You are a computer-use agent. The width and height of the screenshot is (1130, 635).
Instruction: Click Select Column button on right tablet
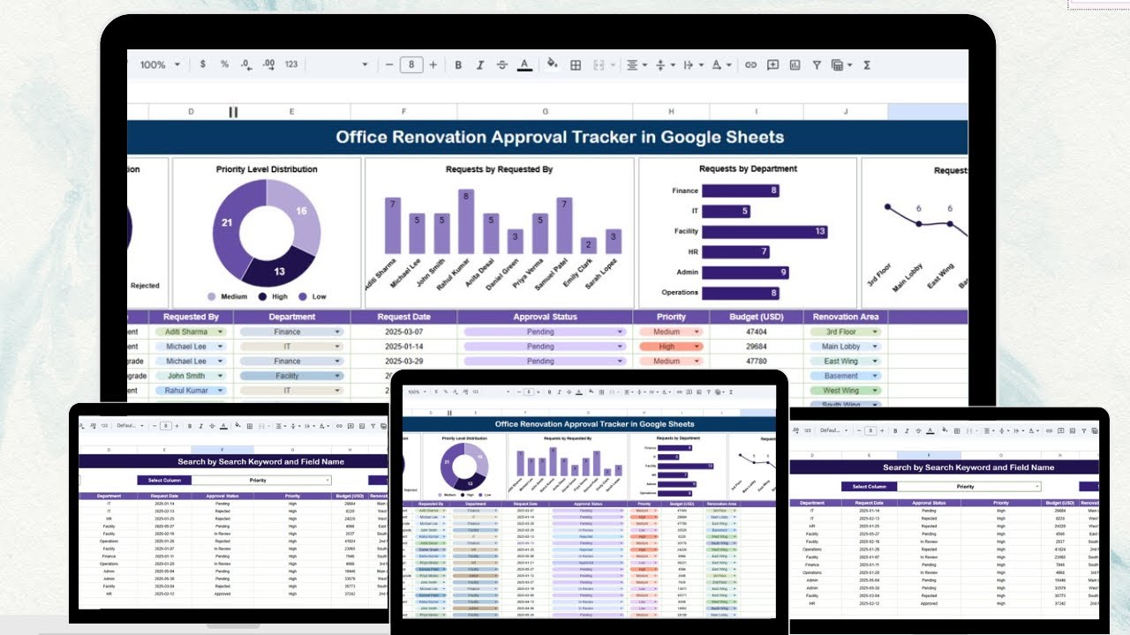tap(870, 486)
